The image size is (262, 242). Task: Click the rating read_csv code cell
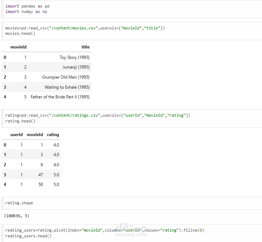click(132, 118)
